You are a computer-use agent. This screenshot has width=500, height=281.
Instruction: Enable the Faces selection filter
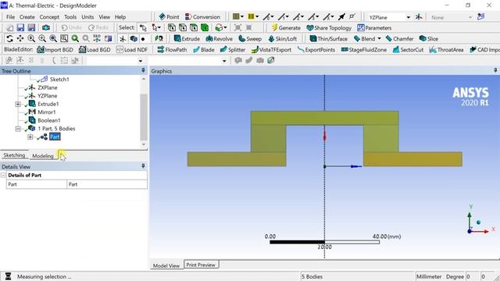click(194, 28)
